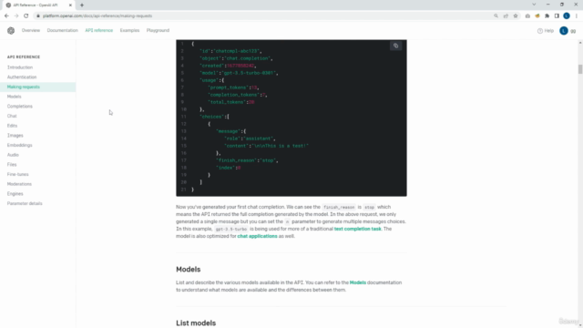Screen dimensions: 583x328
Task: Toggle the browser side panel icon
Action: coord(557,16)
